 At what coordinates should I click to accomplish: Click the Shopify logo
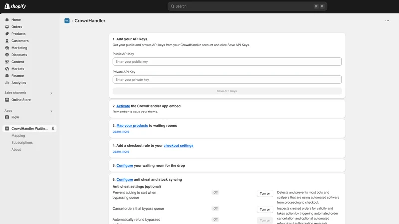pyautogui.click(x=15, y=6)
